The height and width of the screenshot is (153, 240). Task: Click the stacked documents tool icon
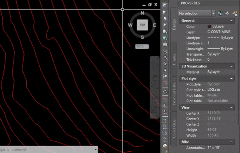tap(165, 32)
